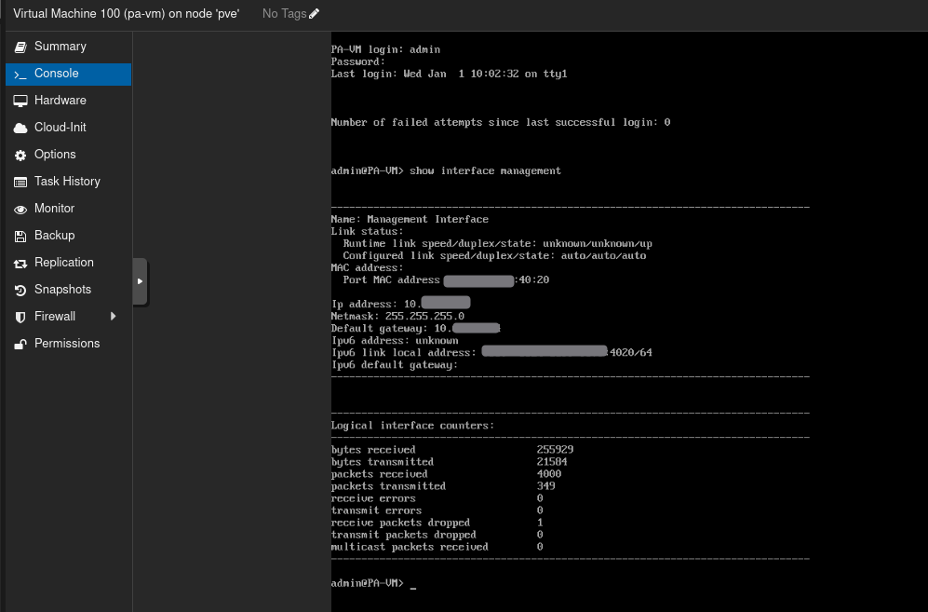Image resolution: width=928 pixels, height=612 pixels.
Task: Expand the noVNC control panel handle
Action: (140, 281)
